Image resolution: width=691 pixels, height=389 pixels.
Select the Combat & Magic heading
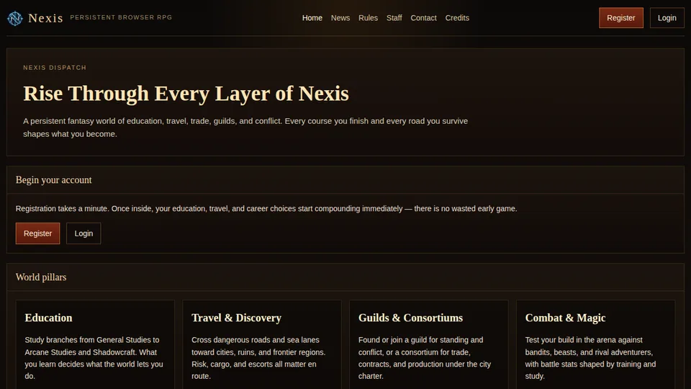[x=565, y=318]
